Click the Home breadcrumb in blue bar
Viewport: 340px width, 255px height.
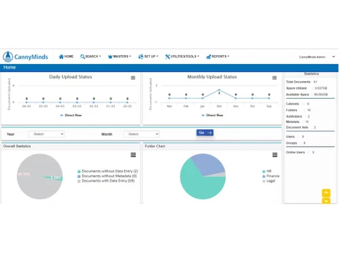10,67
